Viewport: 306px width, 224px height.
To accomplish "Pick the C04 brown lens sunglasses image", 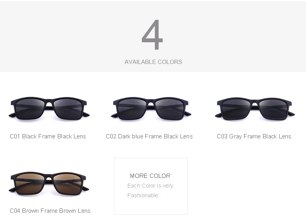I will click(x=49, y=184).
